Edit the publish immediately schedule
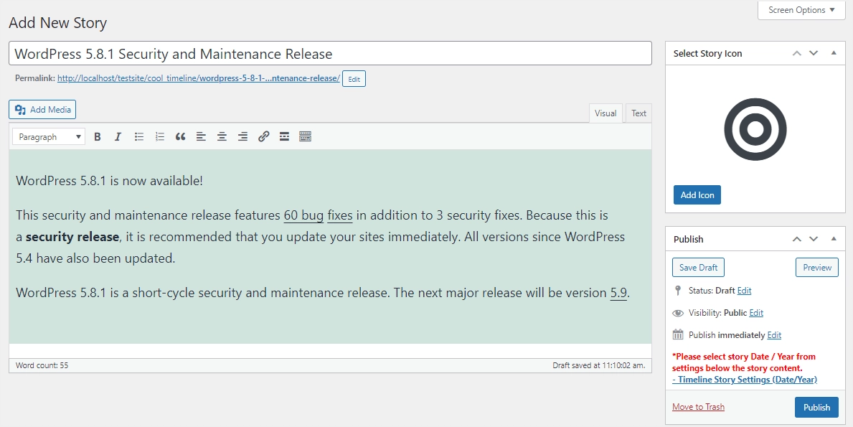The image size is (853, 427). [x=774, y=335]
